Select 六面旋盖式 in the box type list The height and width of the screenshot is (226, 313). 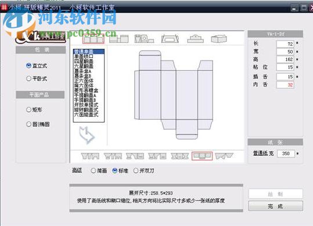tap(89, 114)
